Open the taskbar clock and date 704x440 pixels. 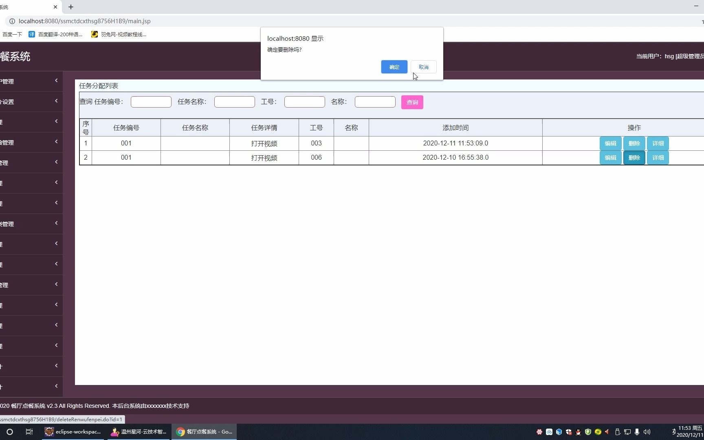pos(690,432)
